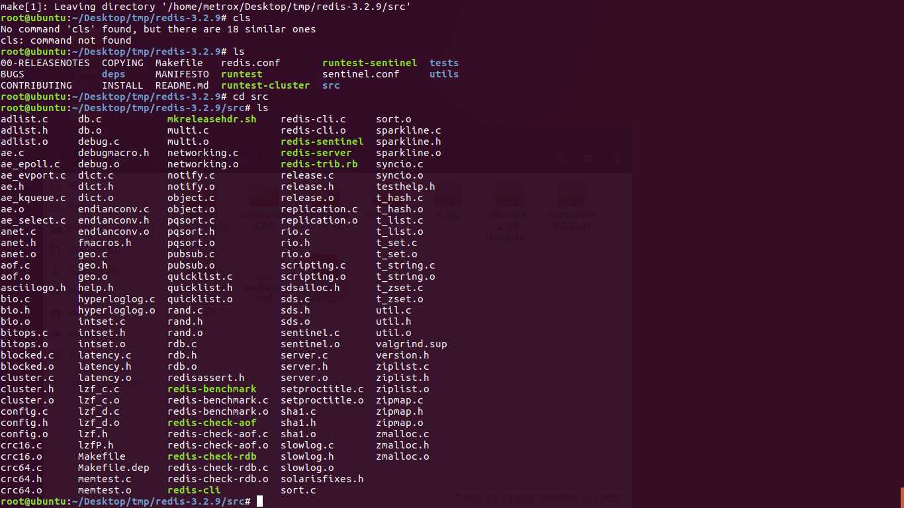Select endianconv.h in the listing

pos(114,220)
